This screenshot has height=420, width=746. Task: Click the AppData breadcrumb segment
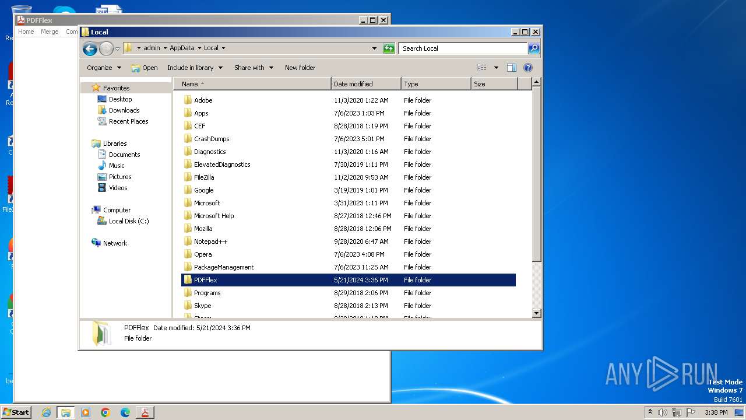coord(182,48)
